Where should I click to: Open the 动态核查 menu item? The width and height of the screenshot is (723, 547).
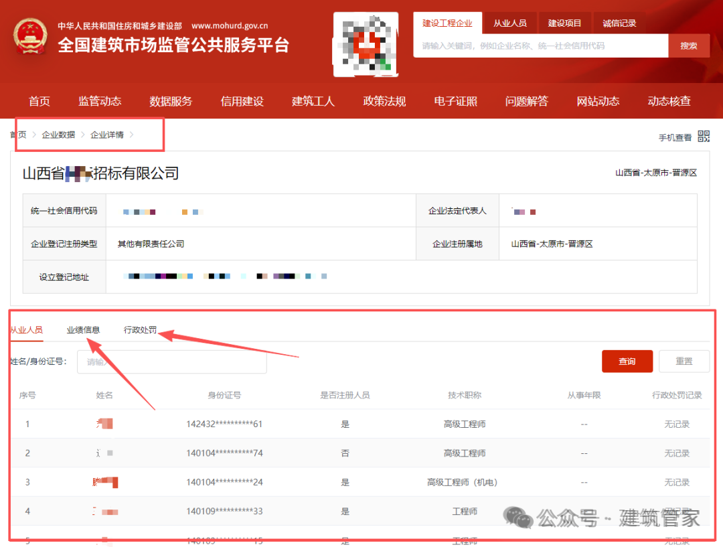coord(669,100)
